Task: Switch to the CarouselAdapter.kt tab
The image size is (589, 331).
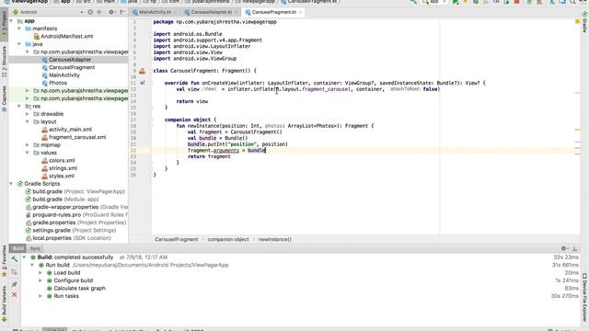Action: (212, 12)
